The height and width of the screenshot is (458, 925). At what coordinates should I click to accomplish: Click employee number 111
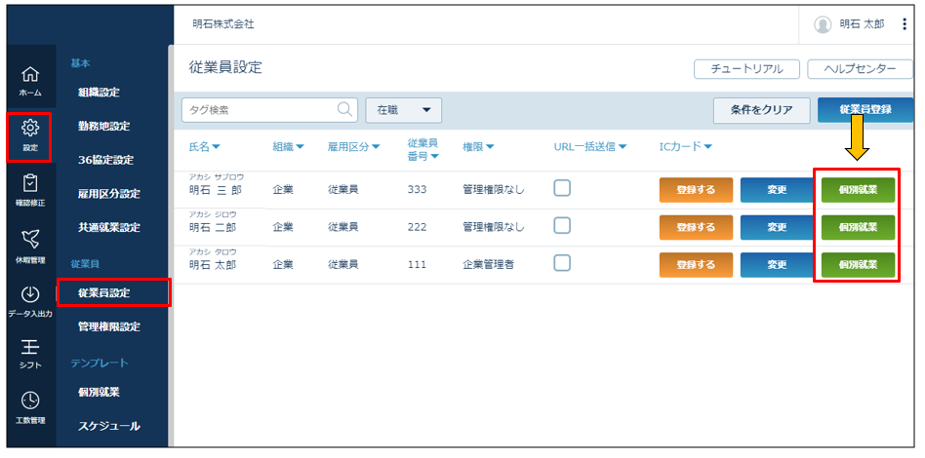click(x=416, y=265)
